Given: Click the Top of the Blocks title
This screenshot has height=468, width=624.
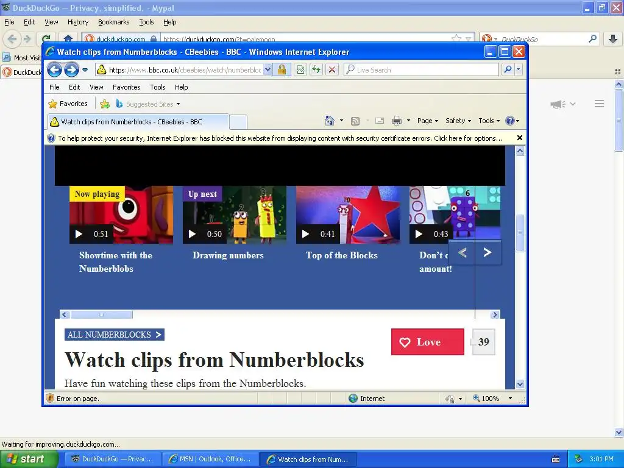Looking at the screenshot, I should pos(342,255).
